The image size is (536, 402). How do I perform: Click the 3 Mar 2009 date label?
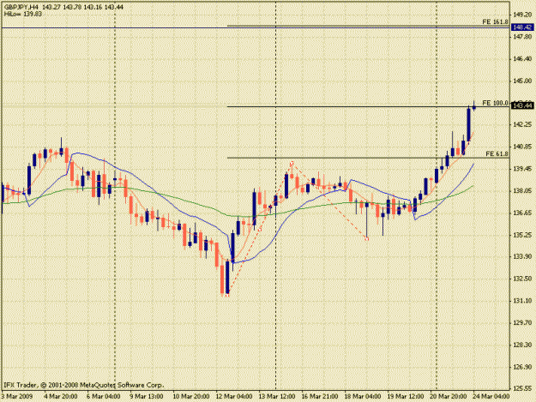[x=17, y=396]
